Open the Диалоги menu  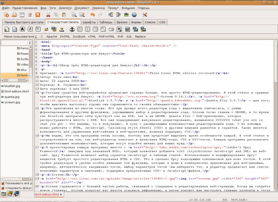[x=65, y=8]
